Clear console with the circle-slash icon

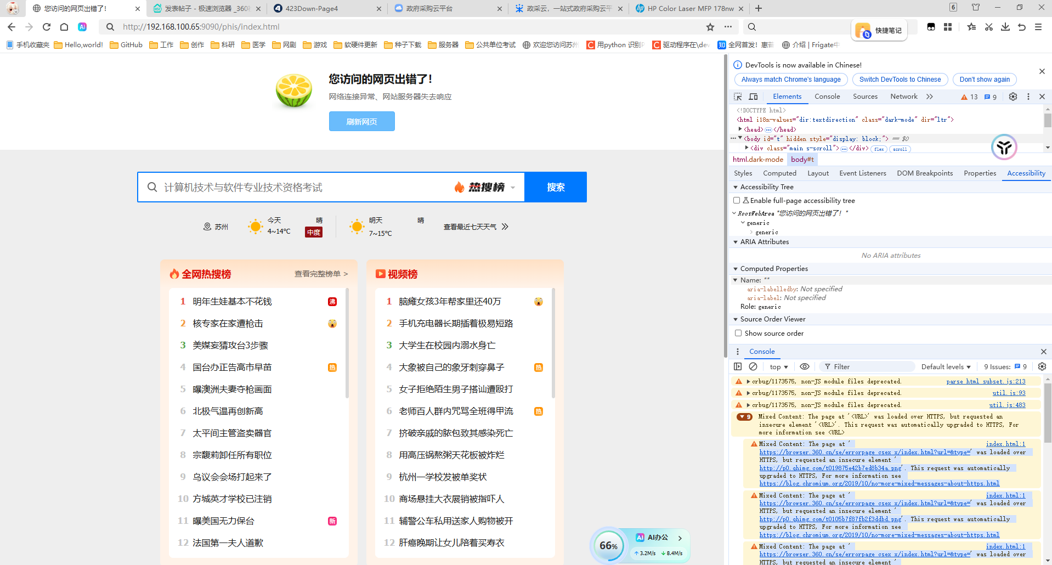(x=753, y=366)
